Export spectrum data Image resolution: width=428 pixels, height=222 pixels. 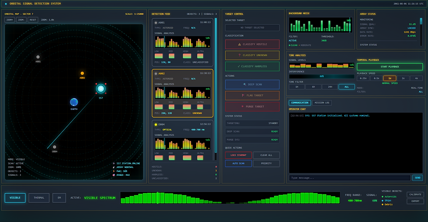point(415,201)
